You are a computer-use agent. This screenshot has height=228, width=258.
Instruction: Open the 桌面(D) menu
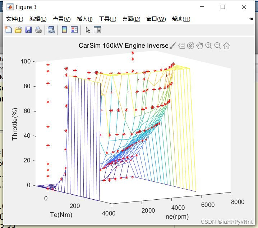pos(131,19)
